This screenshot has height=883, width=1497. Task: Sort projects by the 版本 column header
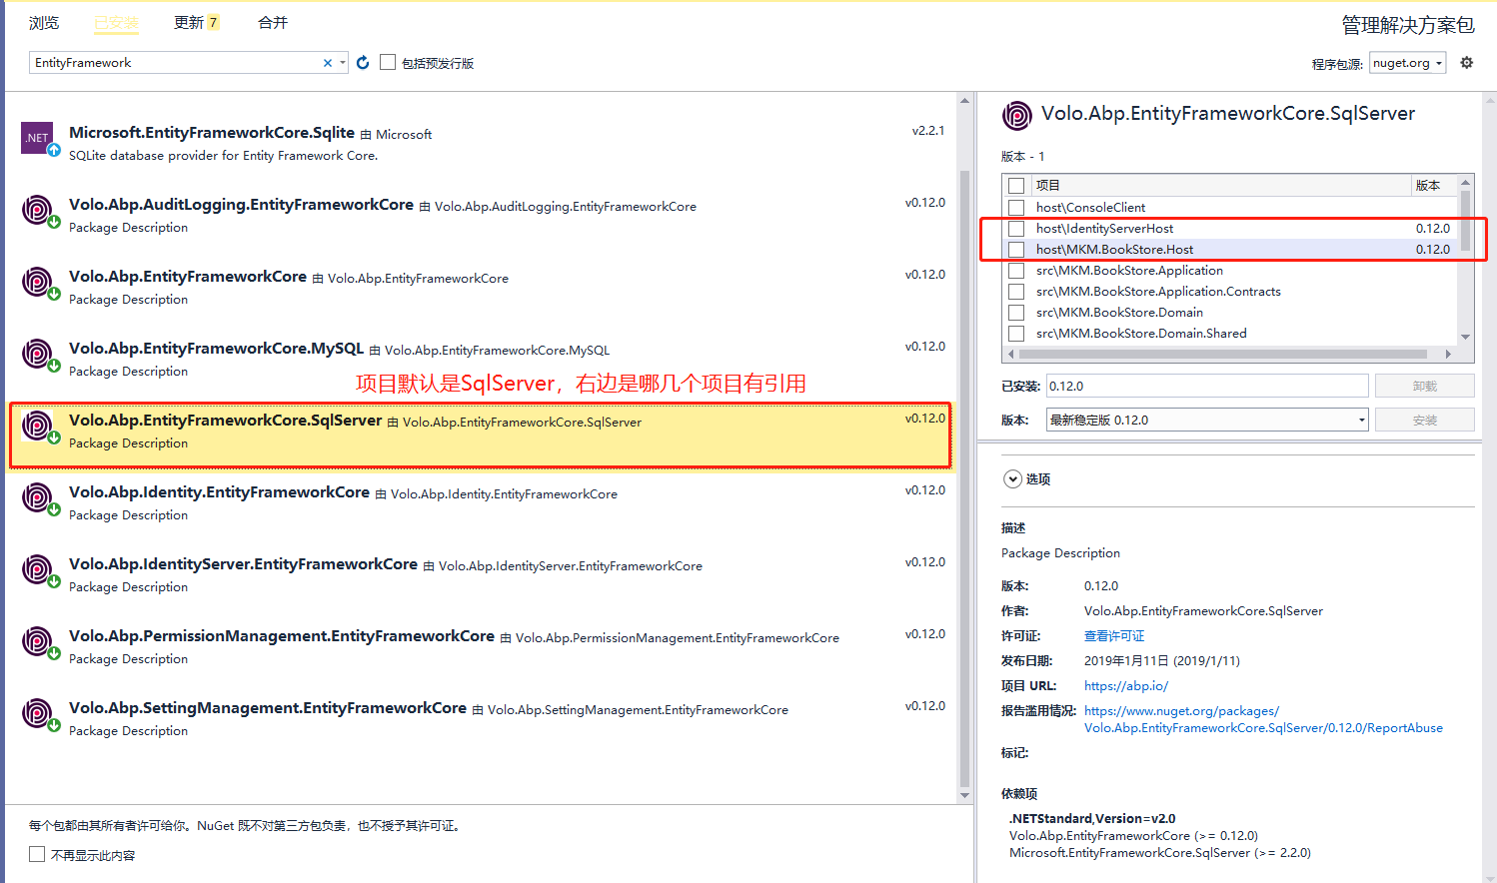point(1428,186)
